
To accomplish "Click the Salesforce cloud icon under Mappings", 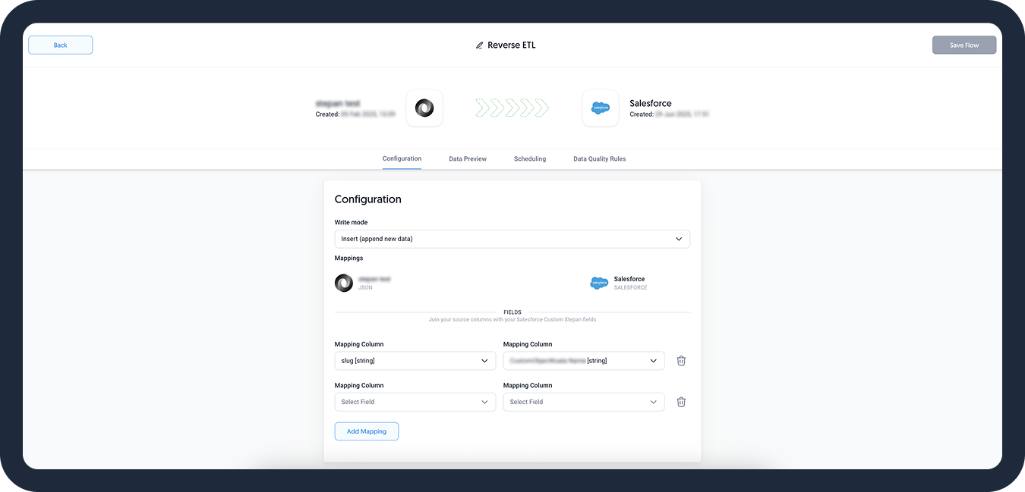I will point(599,283).
